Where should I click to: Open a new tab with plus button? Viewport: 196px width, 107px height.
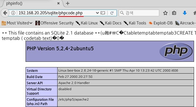click(68, 3)
